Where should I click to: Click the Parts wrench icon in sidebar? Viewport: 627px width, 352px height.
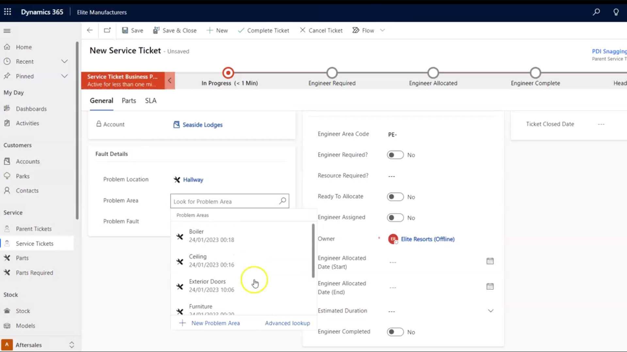[7, 258]
